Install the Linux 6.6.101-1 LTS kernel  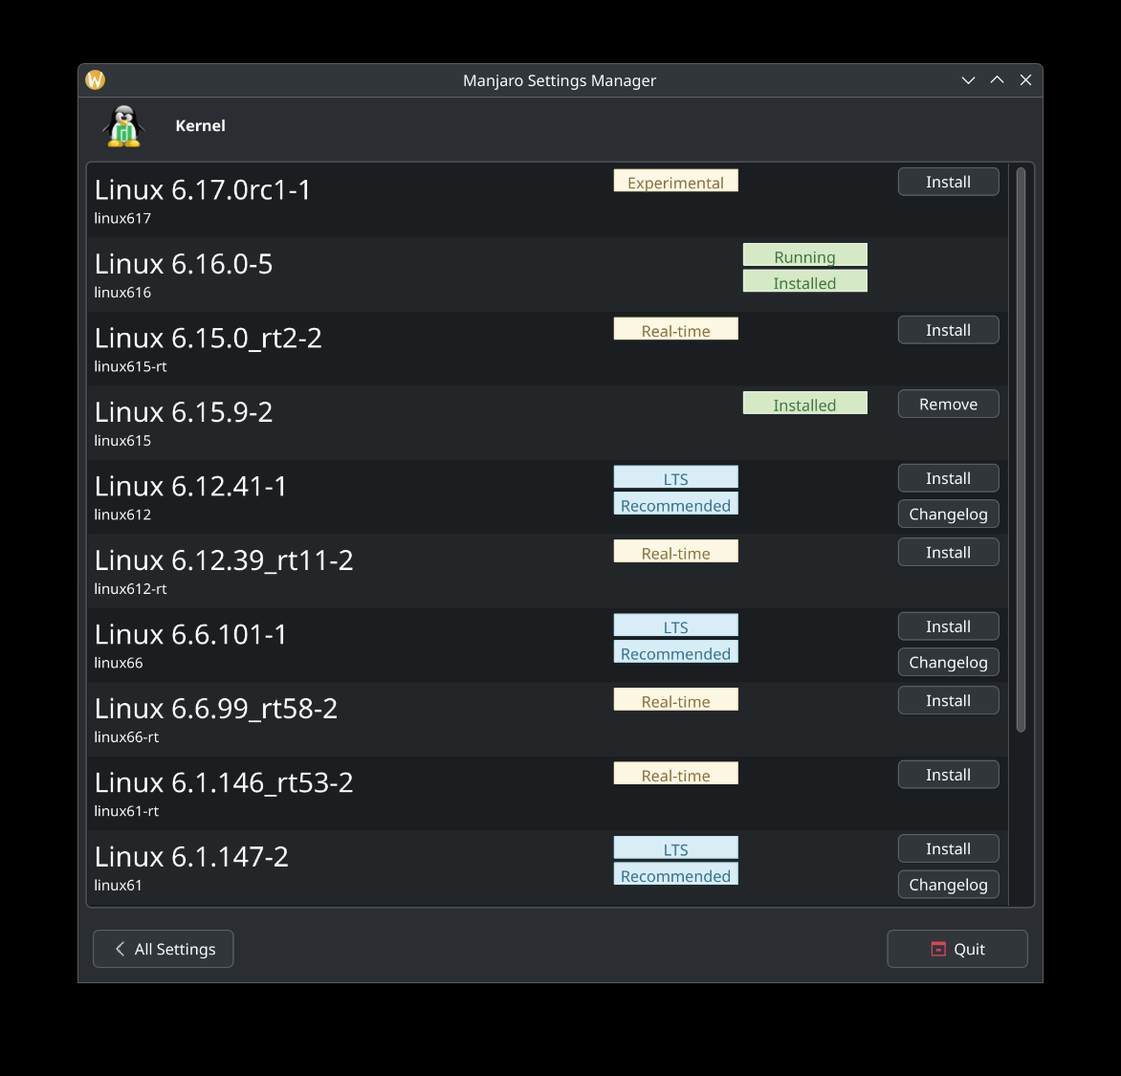(948, 626)
